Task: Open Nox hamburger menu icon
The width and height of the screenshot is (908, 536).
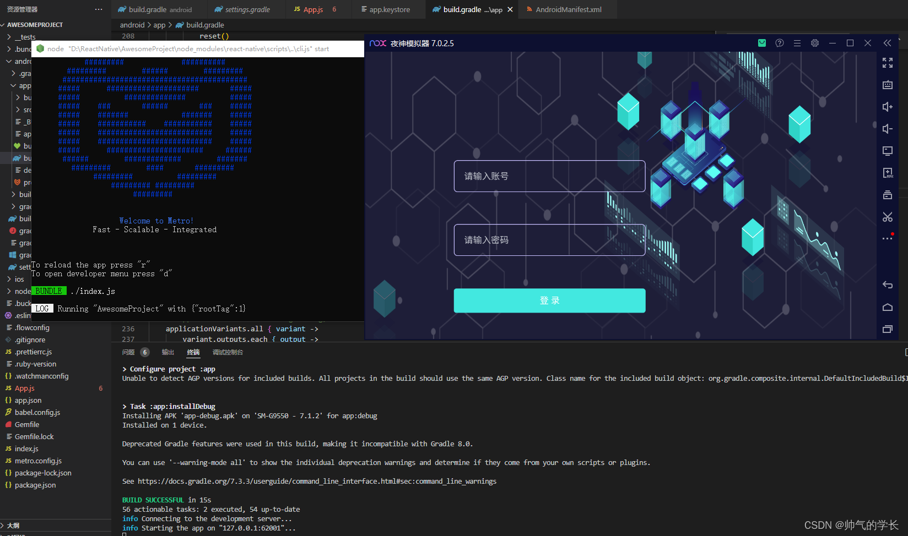Action: tap(797, 43)
